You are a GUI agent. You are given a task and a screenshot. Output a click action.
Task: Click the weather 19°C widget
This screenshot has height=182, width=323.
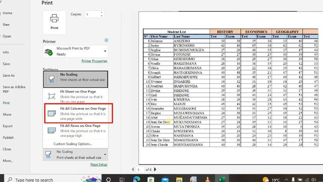271,179
